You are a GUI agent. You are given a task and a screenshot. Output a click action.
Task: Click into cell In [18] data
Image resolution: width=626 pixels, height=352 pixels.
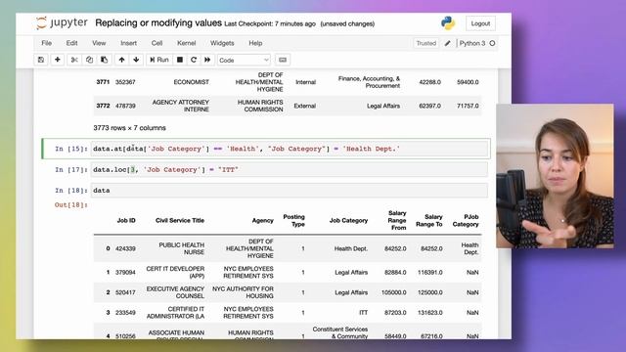click(290, 191)
